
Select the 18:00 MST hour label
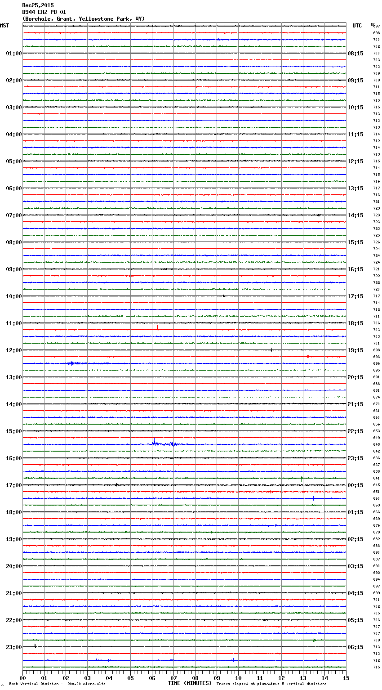click(14, 512)
